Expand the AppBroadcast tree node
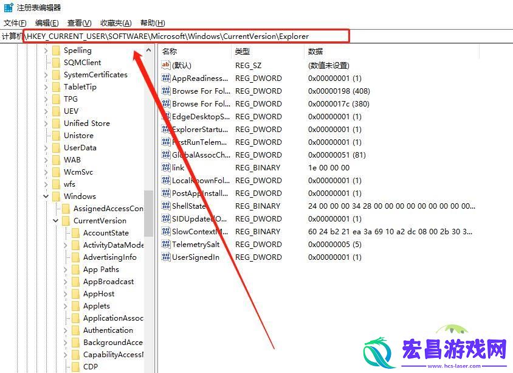This screenshot has height=373, width=513. pos(65,282)
